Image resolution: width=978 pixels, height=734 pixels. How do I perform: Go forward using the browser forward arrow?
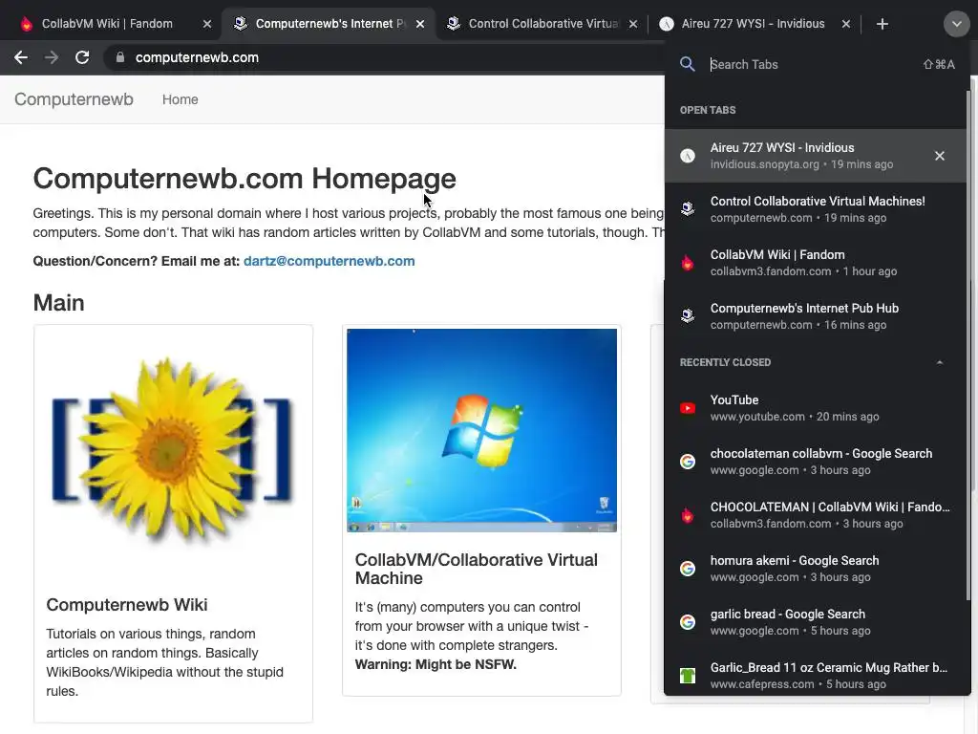click(x=52, y=57)
